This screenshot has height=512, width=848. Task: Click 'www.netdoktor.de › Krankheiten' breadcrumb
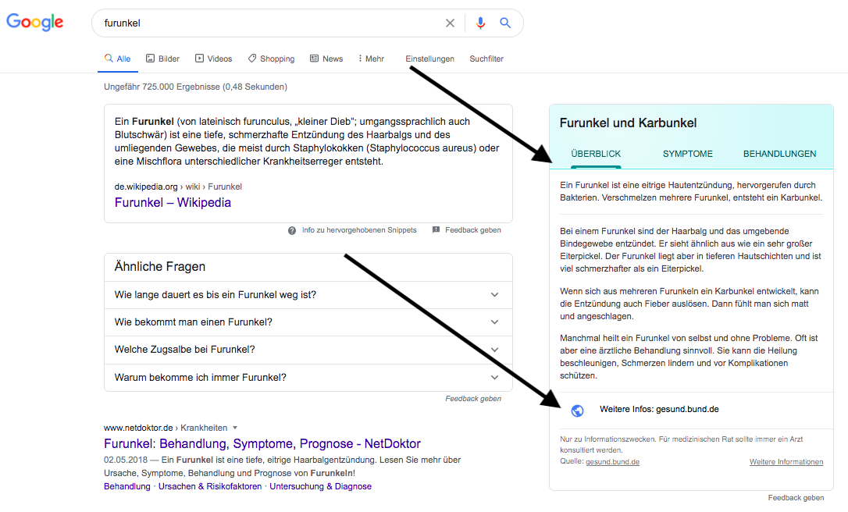tap(166, 428)
